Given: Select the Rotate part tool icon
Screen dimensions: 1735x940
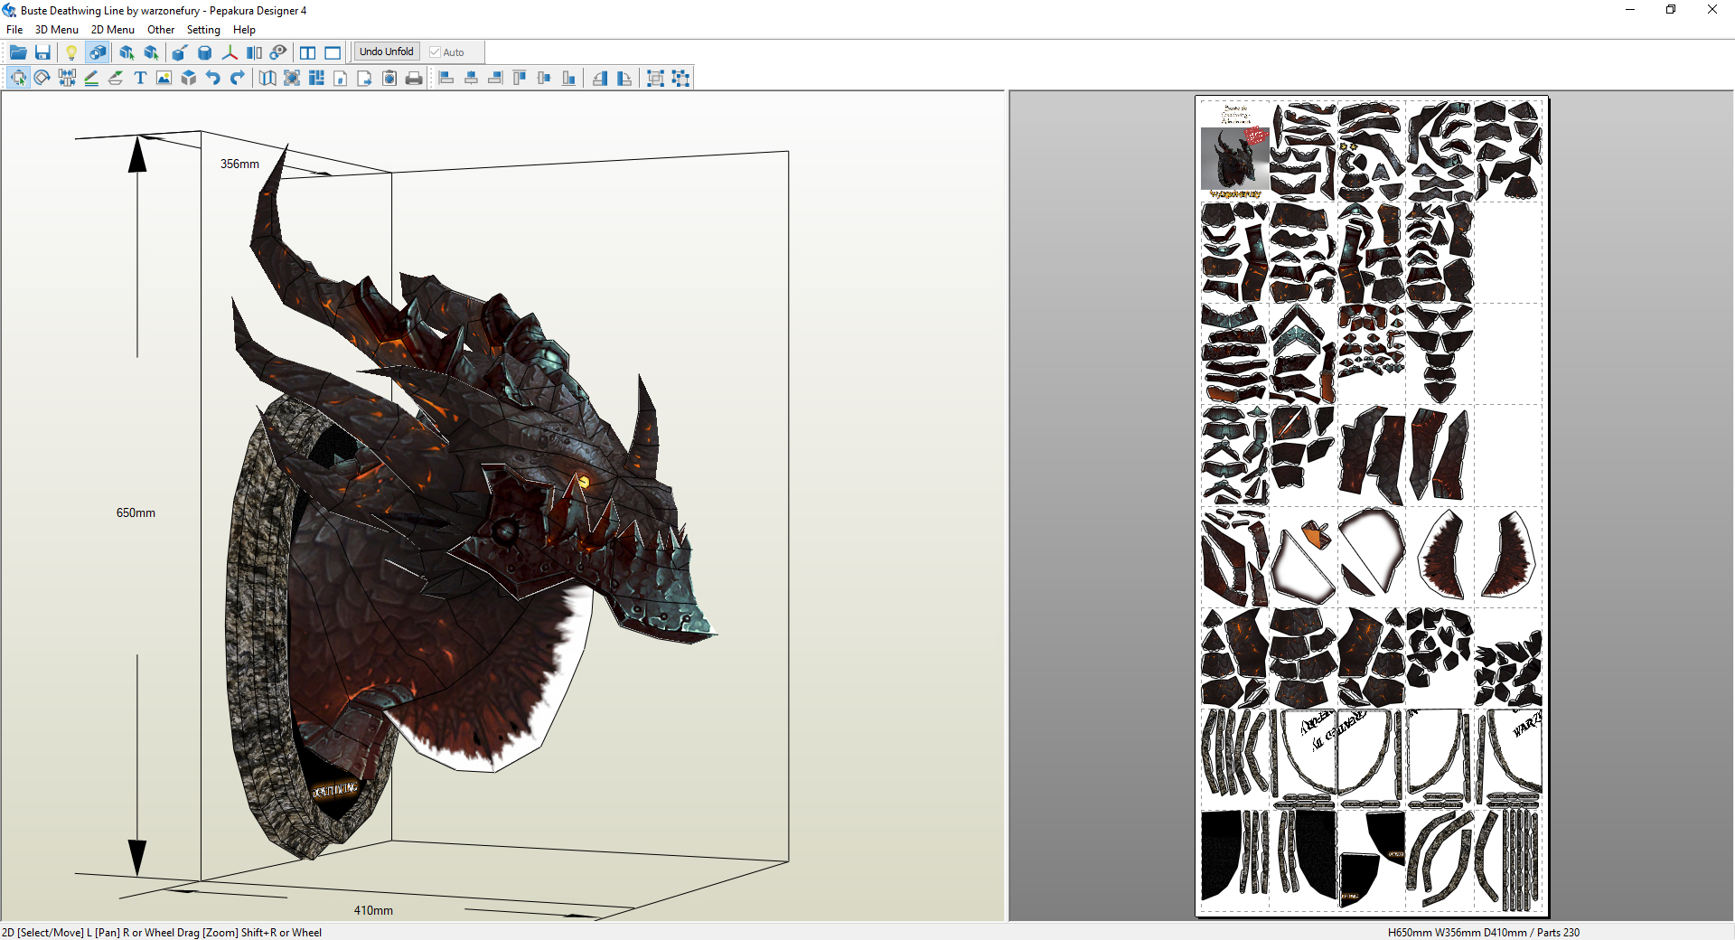Looking at the screenshot, I should [42, 79].
